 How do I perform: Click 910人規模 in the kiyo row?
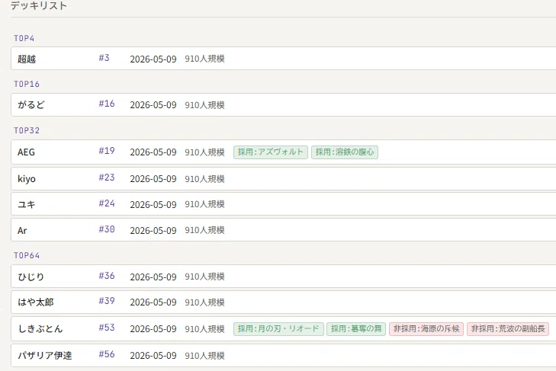coord(204,179)
